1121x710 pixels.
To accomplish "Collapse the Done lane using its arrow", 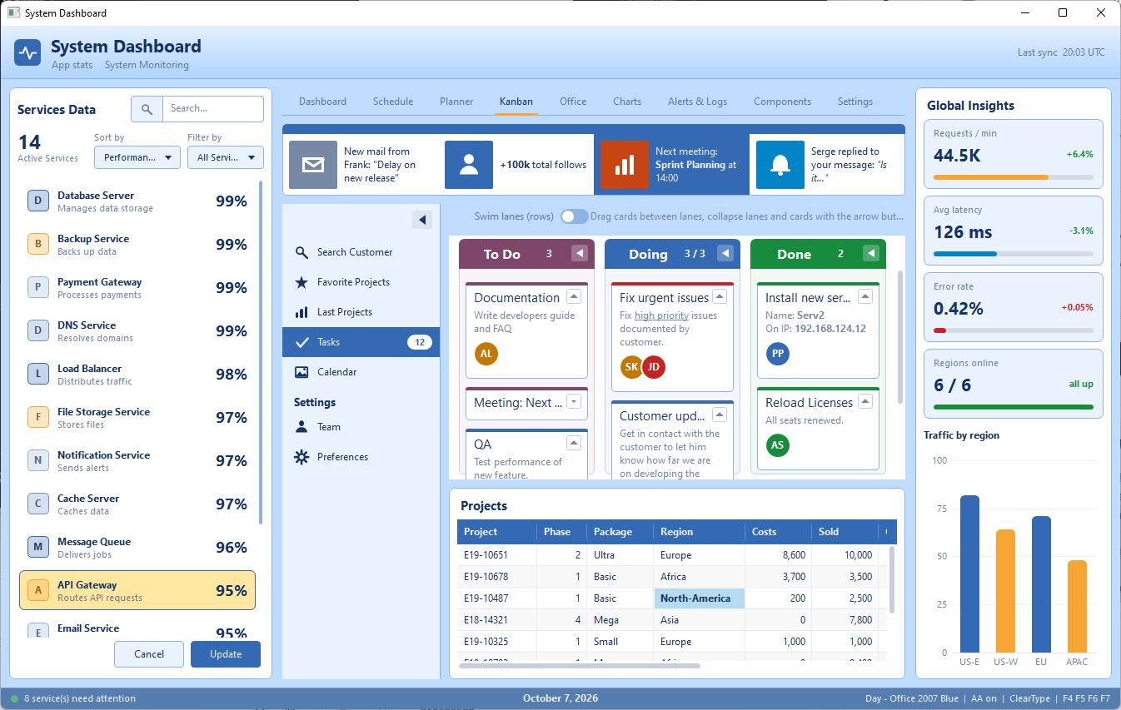I will (871, 253).
